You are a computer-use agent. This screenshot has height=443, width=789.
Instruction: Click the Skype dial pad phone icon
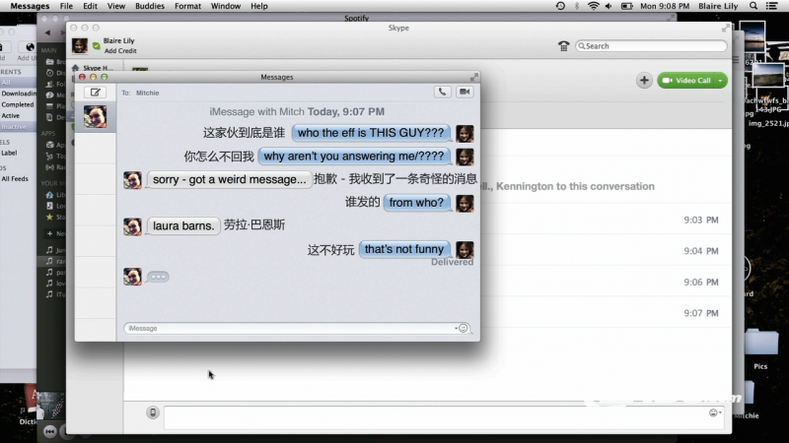click(563, 45)
